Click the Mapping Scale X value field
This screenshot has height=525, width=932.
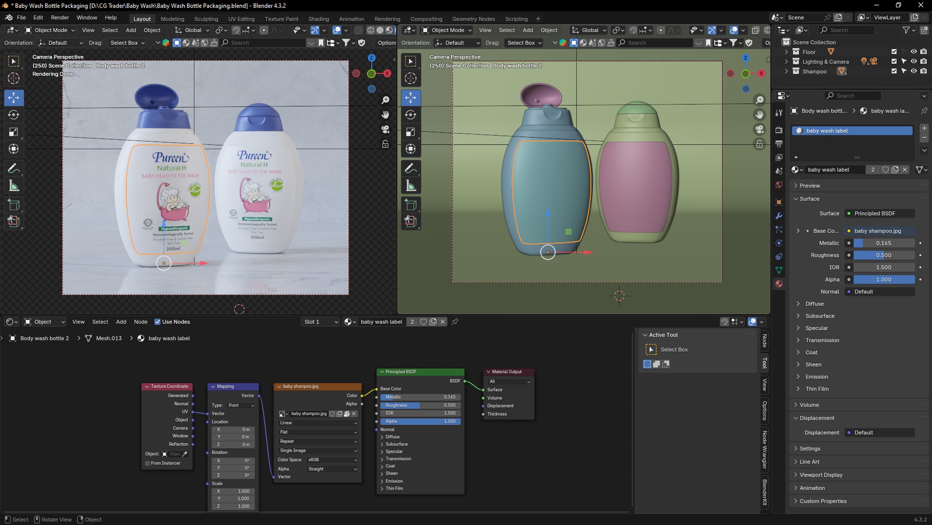[x=233, y=491]
